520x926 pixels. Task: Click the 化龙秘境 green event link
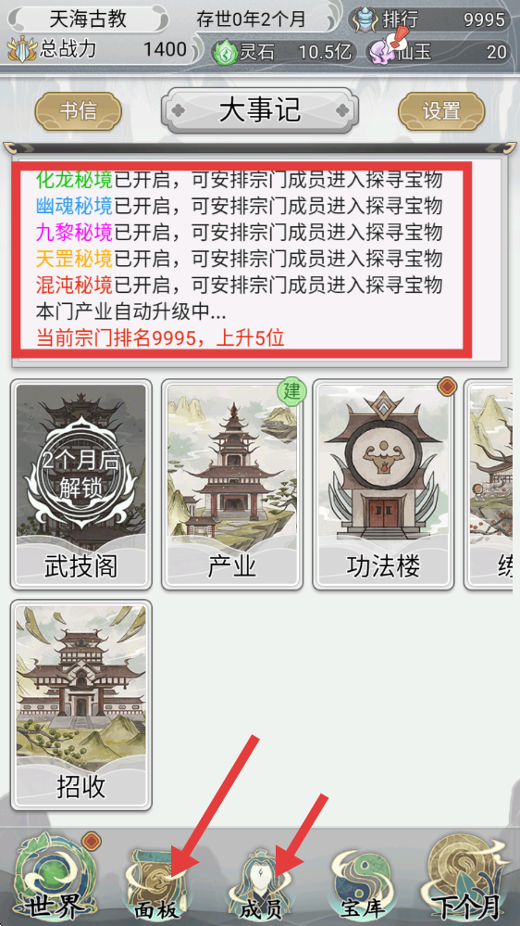pos(74,179)
